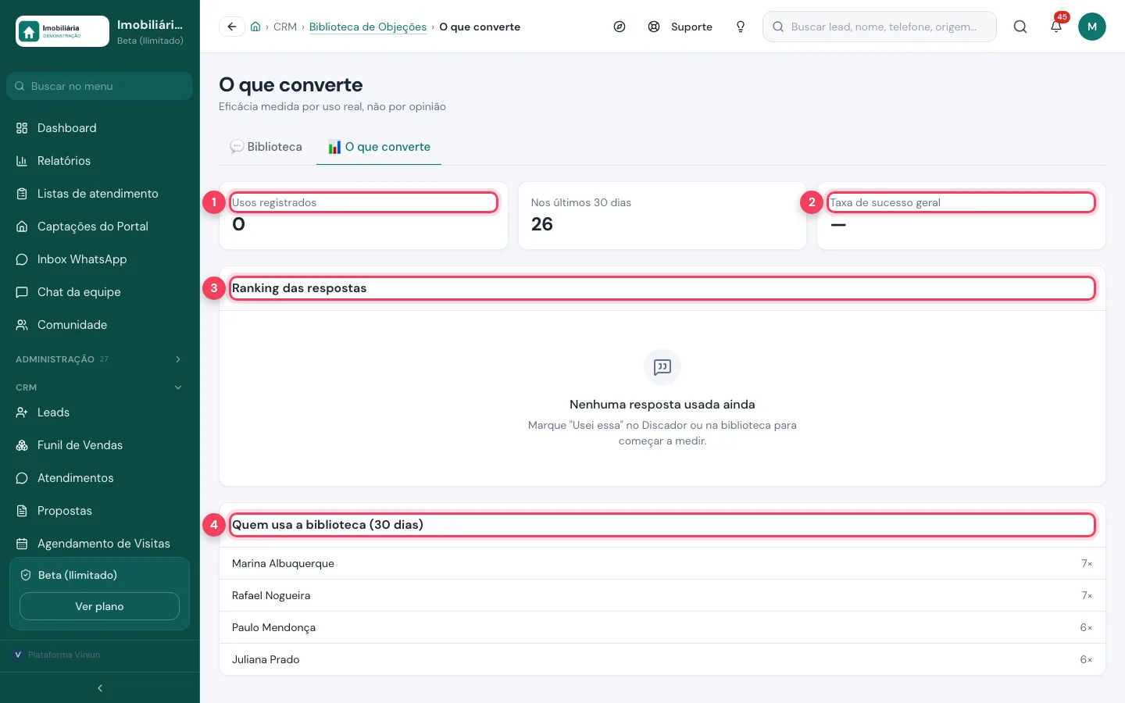Viewport: 1125px width, 703px height.
Task: Collapse the CRM section
Action: point(99,387)
